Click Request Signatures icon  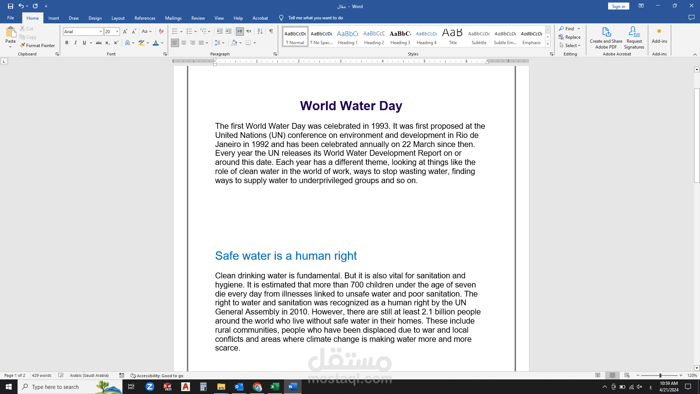[x=634, y=38]
